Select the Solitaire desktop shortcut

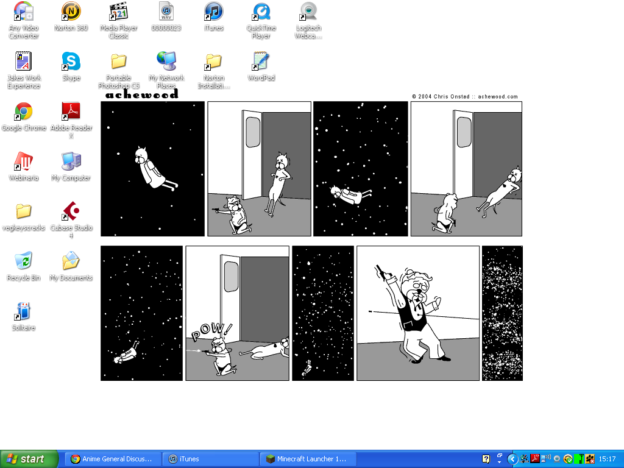24,316
